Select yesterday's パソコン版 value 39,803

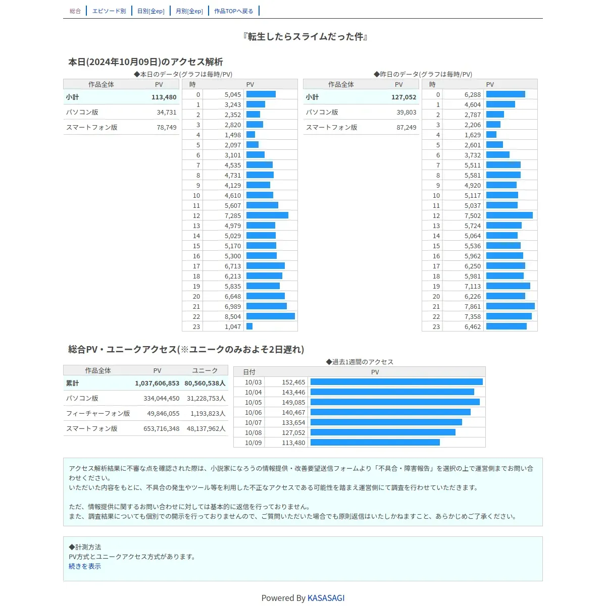pos(407,113)
